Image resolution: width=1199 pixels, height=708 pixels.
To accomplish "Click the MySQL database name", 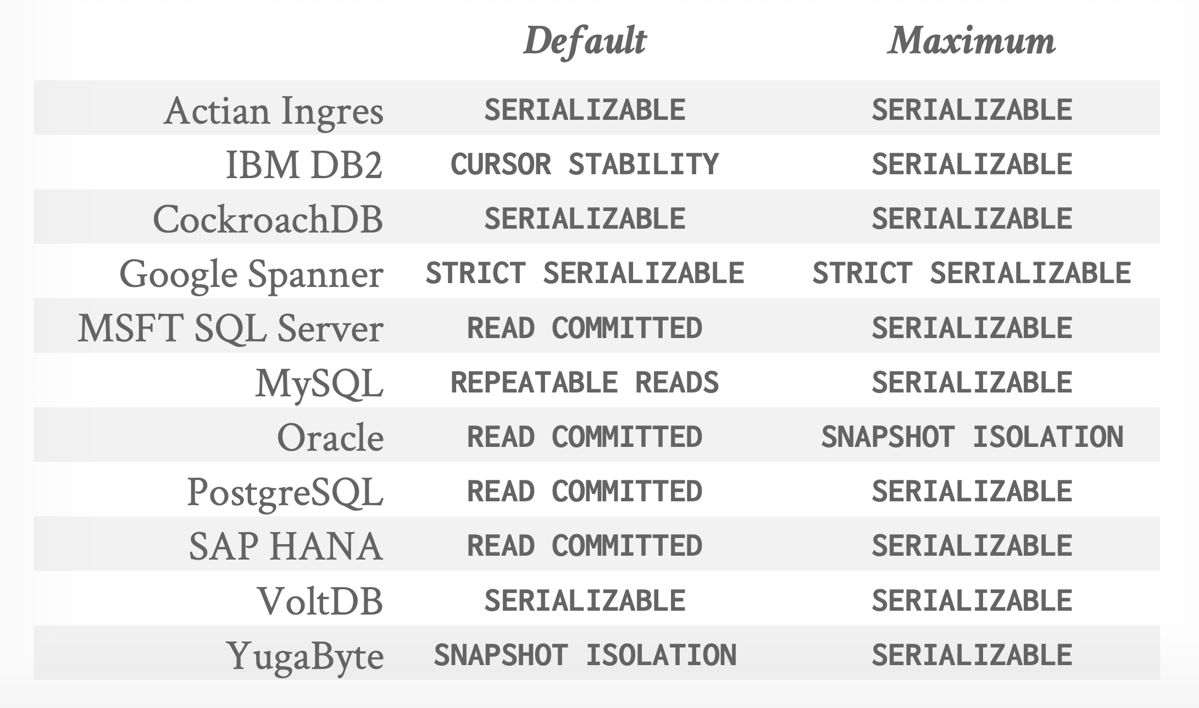I will [x=319, y=383].
